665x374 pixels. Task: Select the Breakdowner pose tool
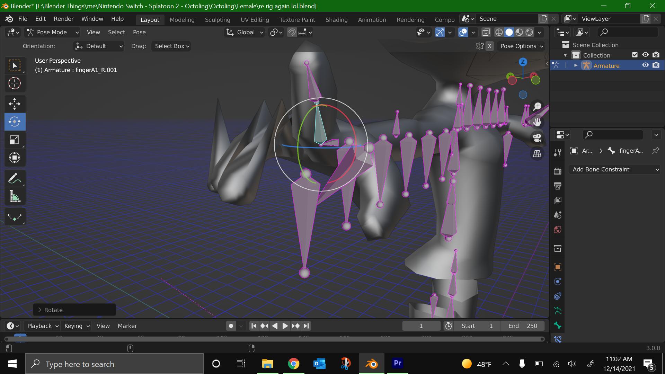pyautogui.click(x=15, y=217)
